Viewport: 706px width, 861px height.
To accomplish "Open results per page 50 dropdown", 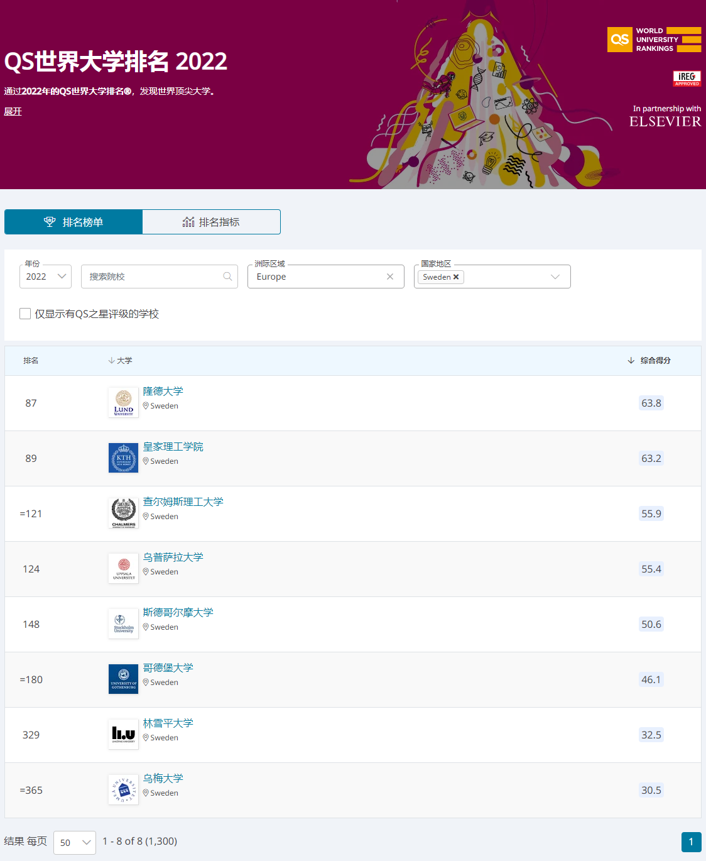I will [x=75, y=843].
